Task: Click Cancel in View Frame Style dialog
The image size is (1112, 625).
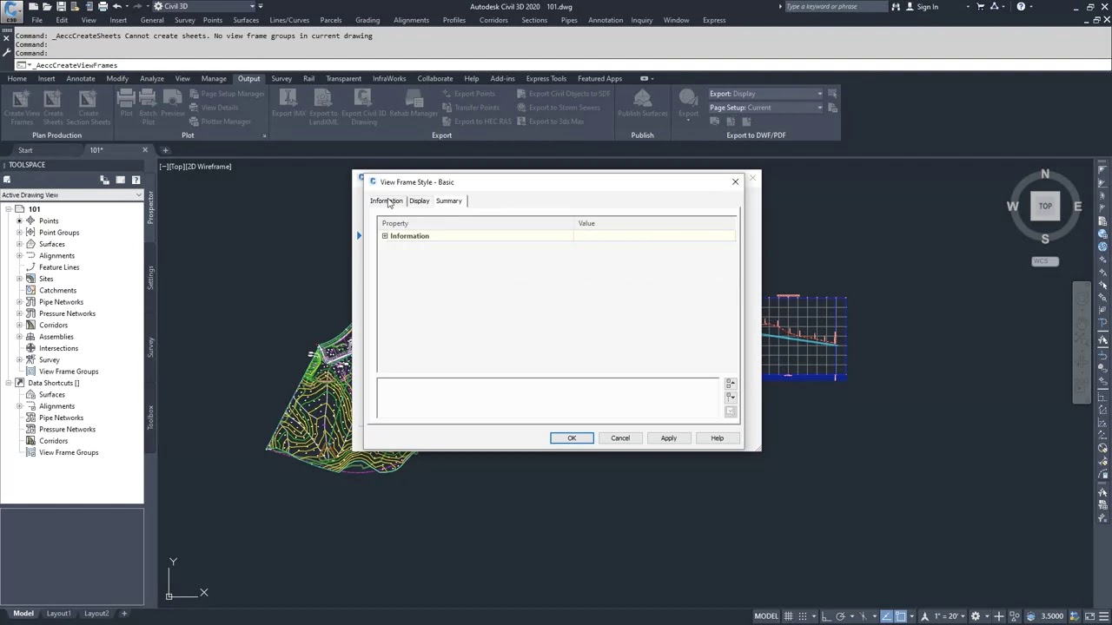Action: click(x=620, y=437)
